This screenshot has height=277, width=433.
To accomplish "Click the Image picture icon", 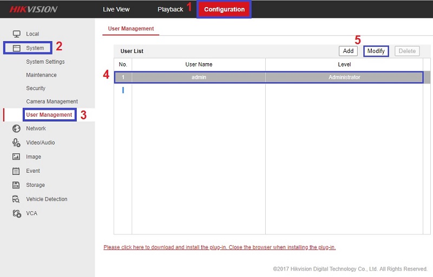I will click(16, 157).
